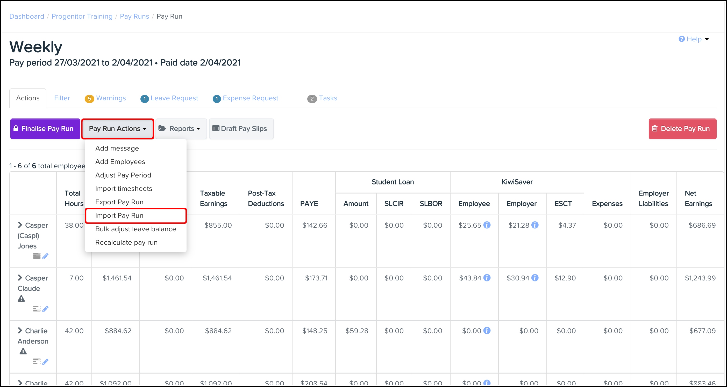This screenshot has height=387, width=727.
Task: Click info icon beside $30.94 KiwiSaver employer
Action: pos(535,278)
